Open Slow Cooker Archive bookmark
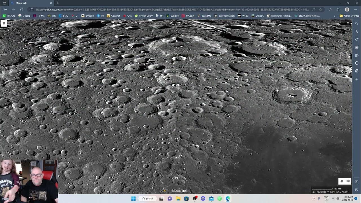 point(307,16)
